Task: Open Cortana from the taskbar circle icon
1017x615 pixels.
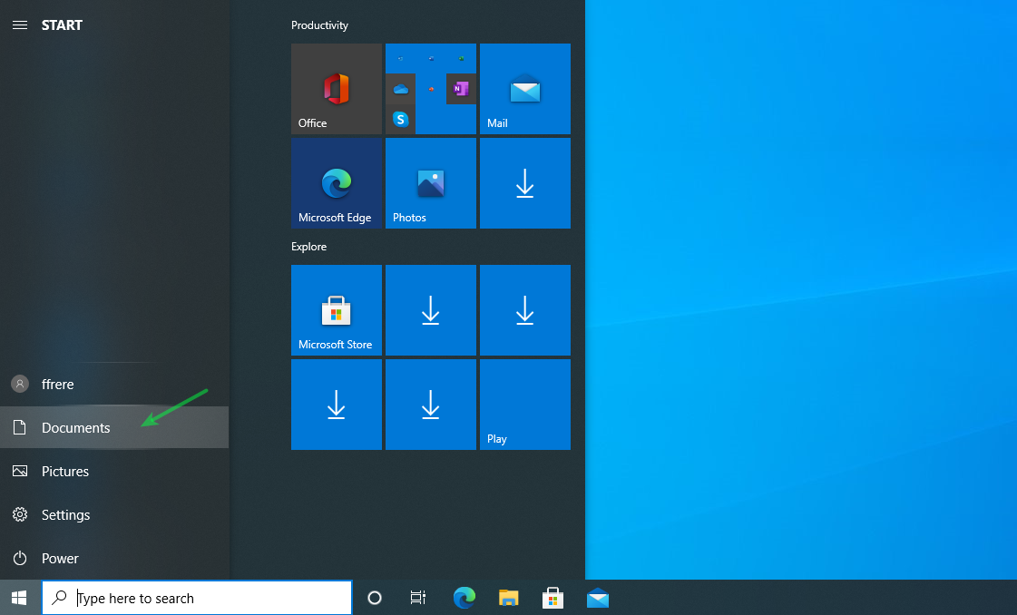Action: (x=374, y=598)
